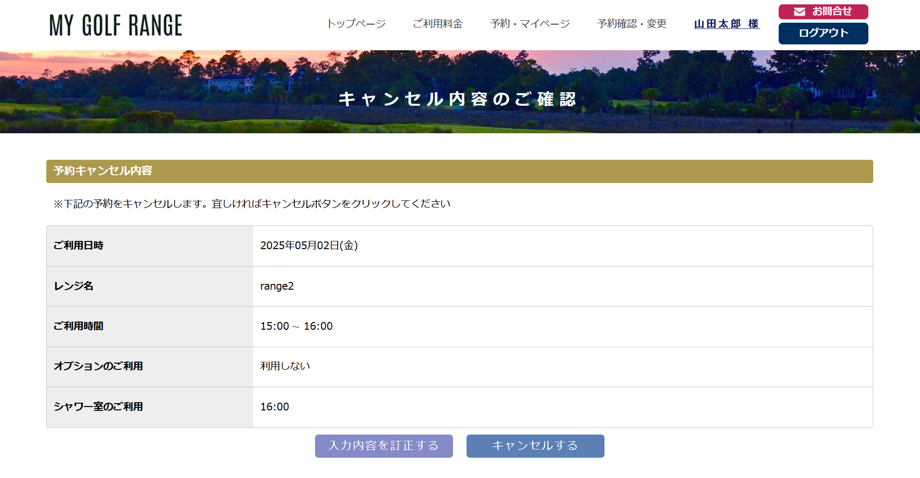The height and width of the screenshot is (478, 920).
Task: Click the 予約キャンセル内容 section header
Action: coord(103,171)
